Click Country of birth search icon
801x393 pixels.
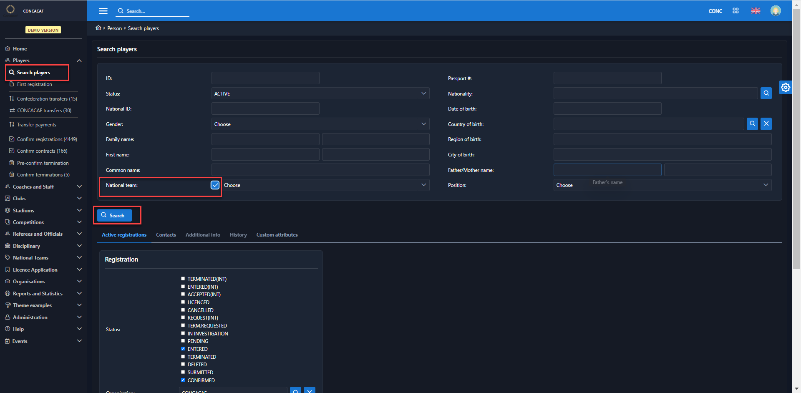coord(752,124)
